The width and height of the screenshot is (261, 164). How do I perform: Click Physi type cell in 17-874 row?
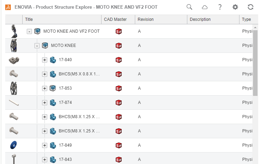click(247, 102)
